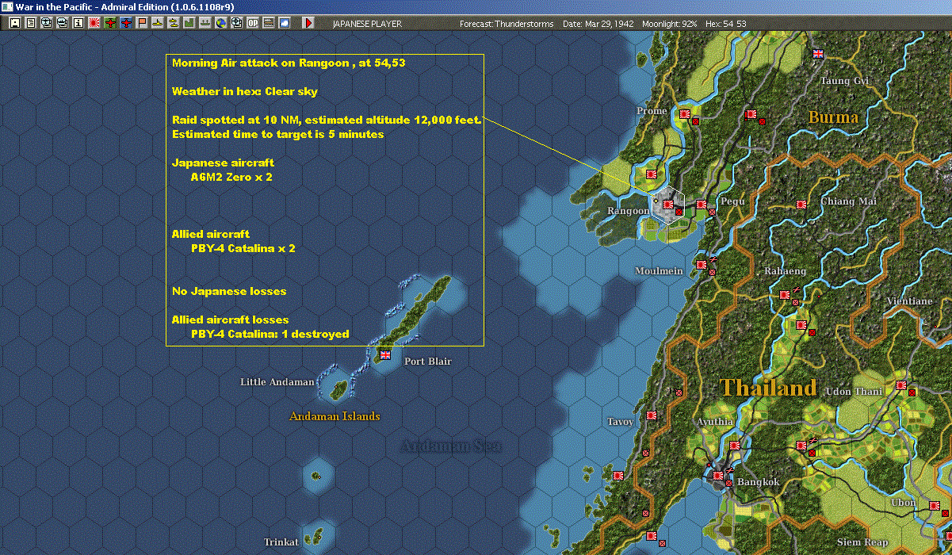Screen dimensions: 952x555
Task: Select the Japanese flag unit near Prome
Action: [684, 115]
